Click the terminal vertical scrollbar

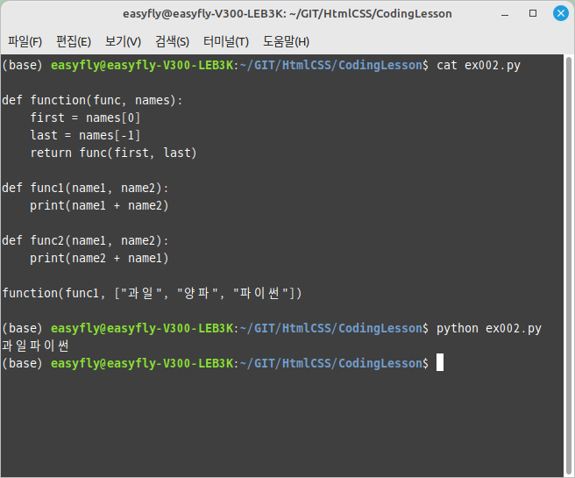pyautogui.click(x=569, y=265)
